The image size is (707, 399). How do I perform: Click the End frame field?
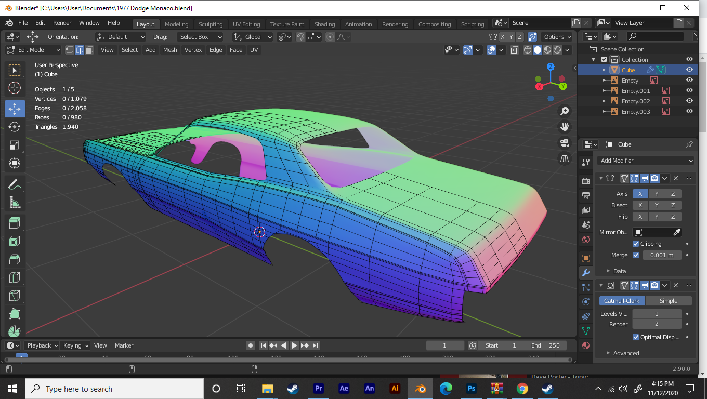click(x=545, y=345)
